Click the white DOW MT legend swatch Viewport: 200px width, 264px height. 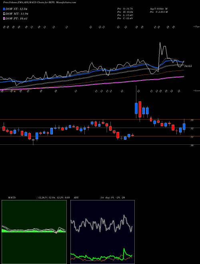click(x=4, y=14)
